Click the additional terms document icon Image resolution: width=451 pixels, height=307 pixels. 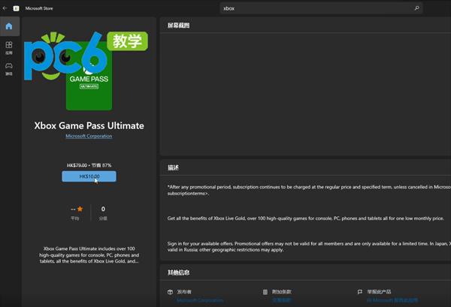click(x=265, y=292)
